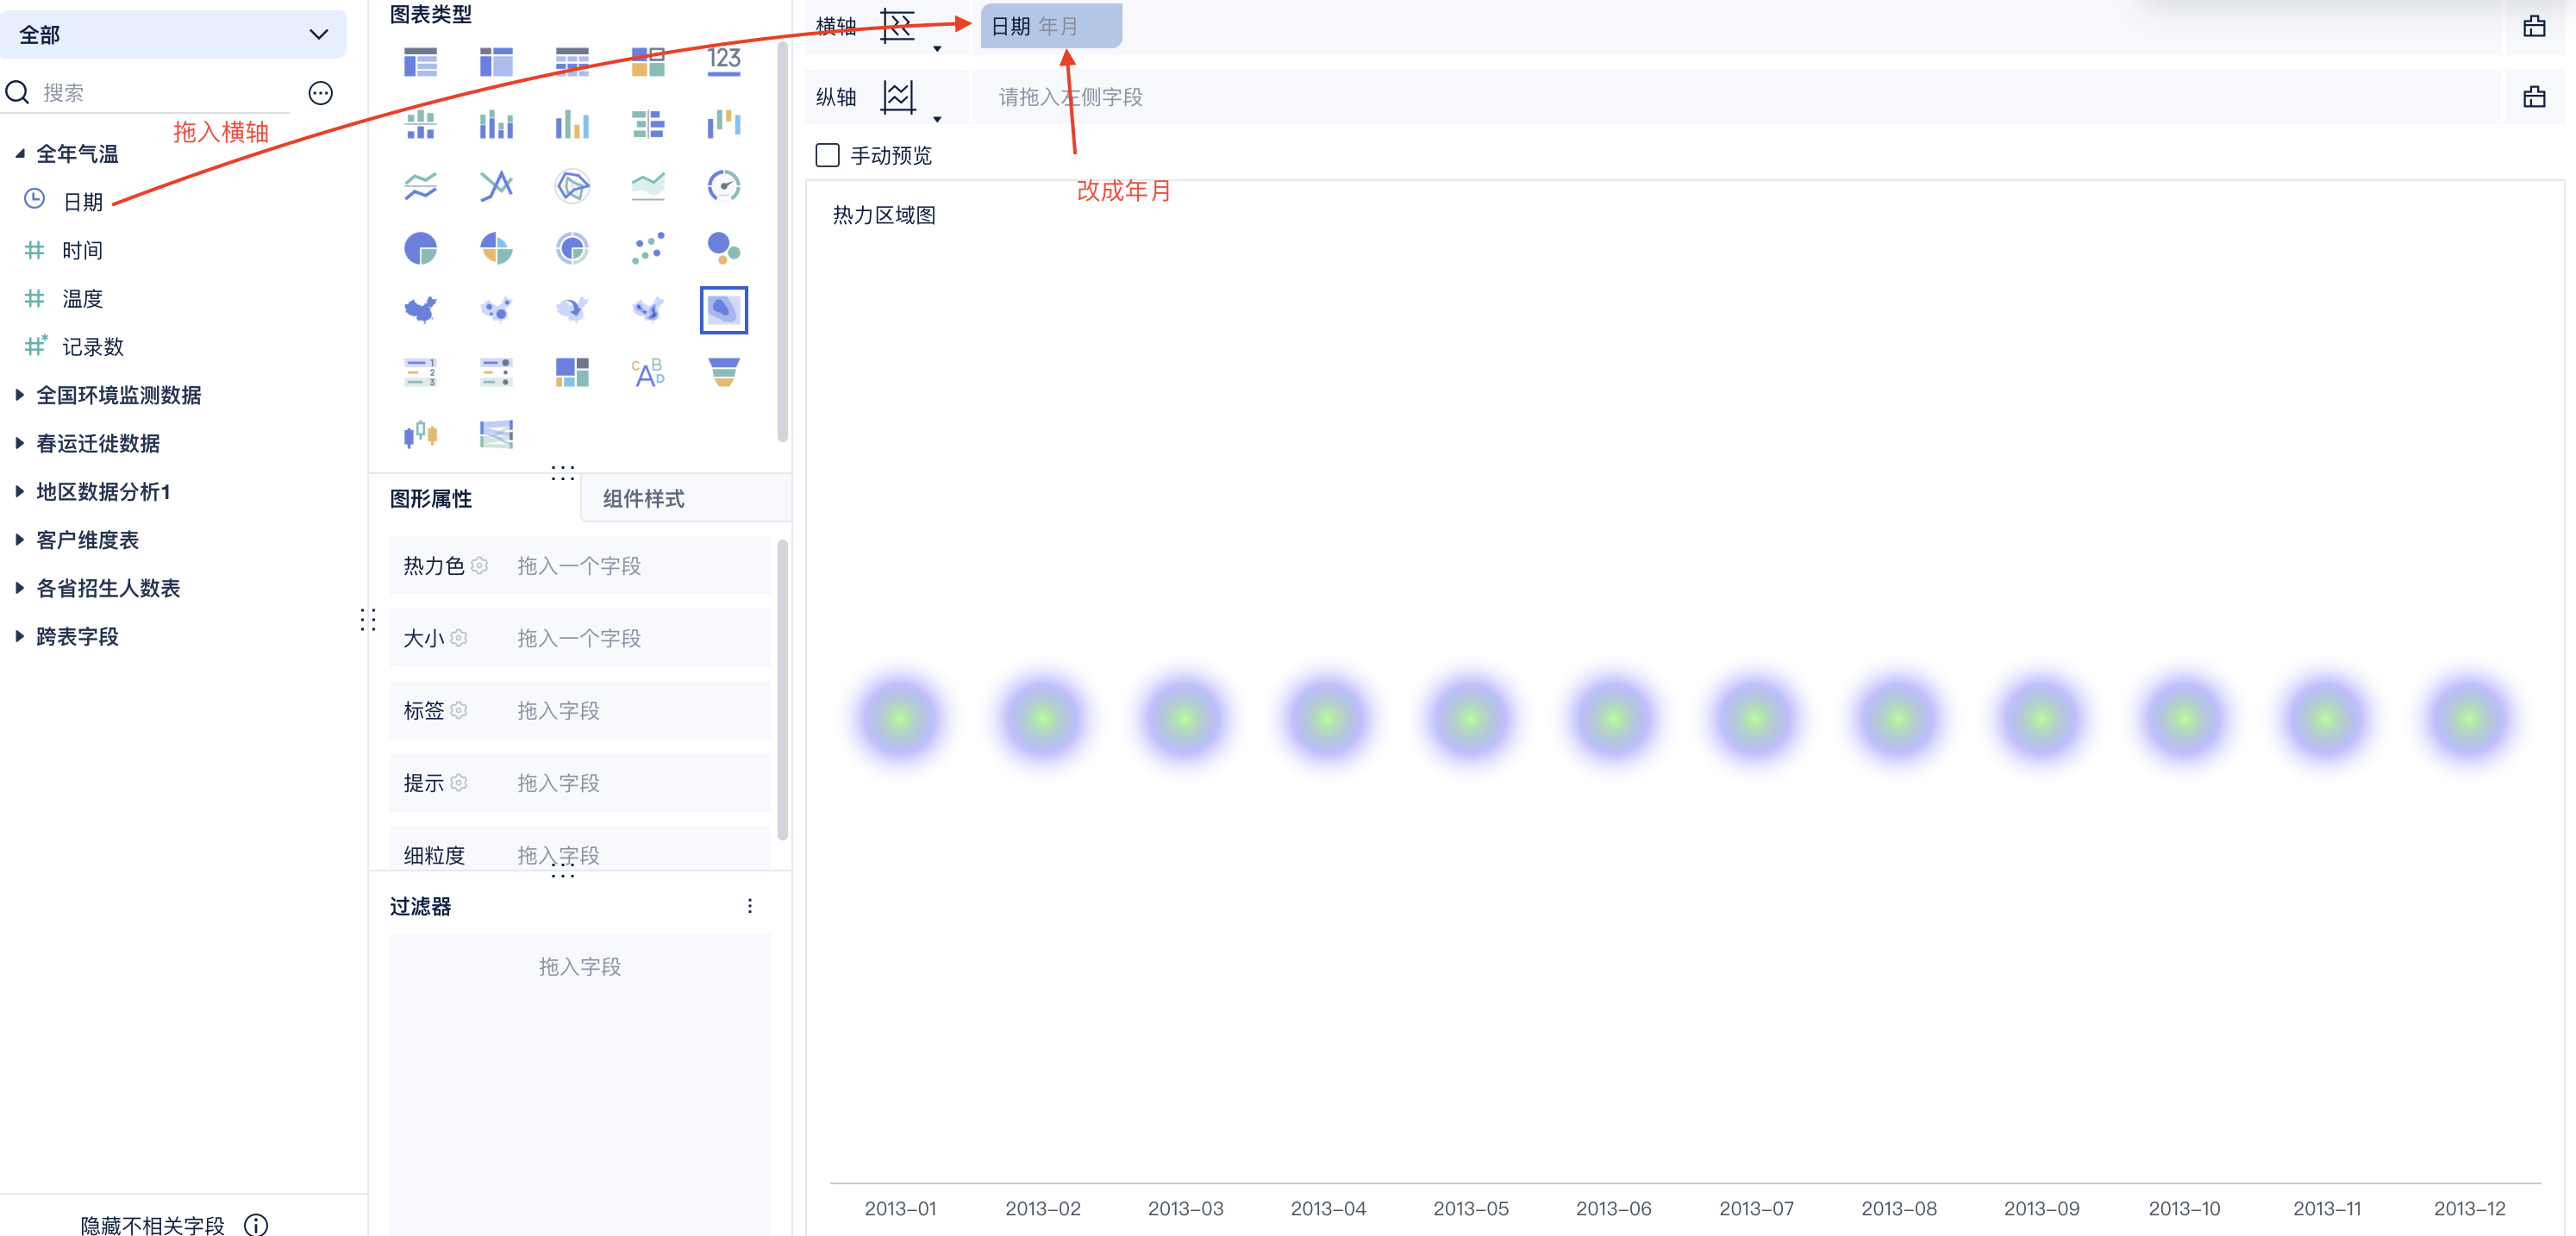Open the 全部 dataset dropdown
The width and height of the screenshot is (2576, 1236).
click(173, 35)
